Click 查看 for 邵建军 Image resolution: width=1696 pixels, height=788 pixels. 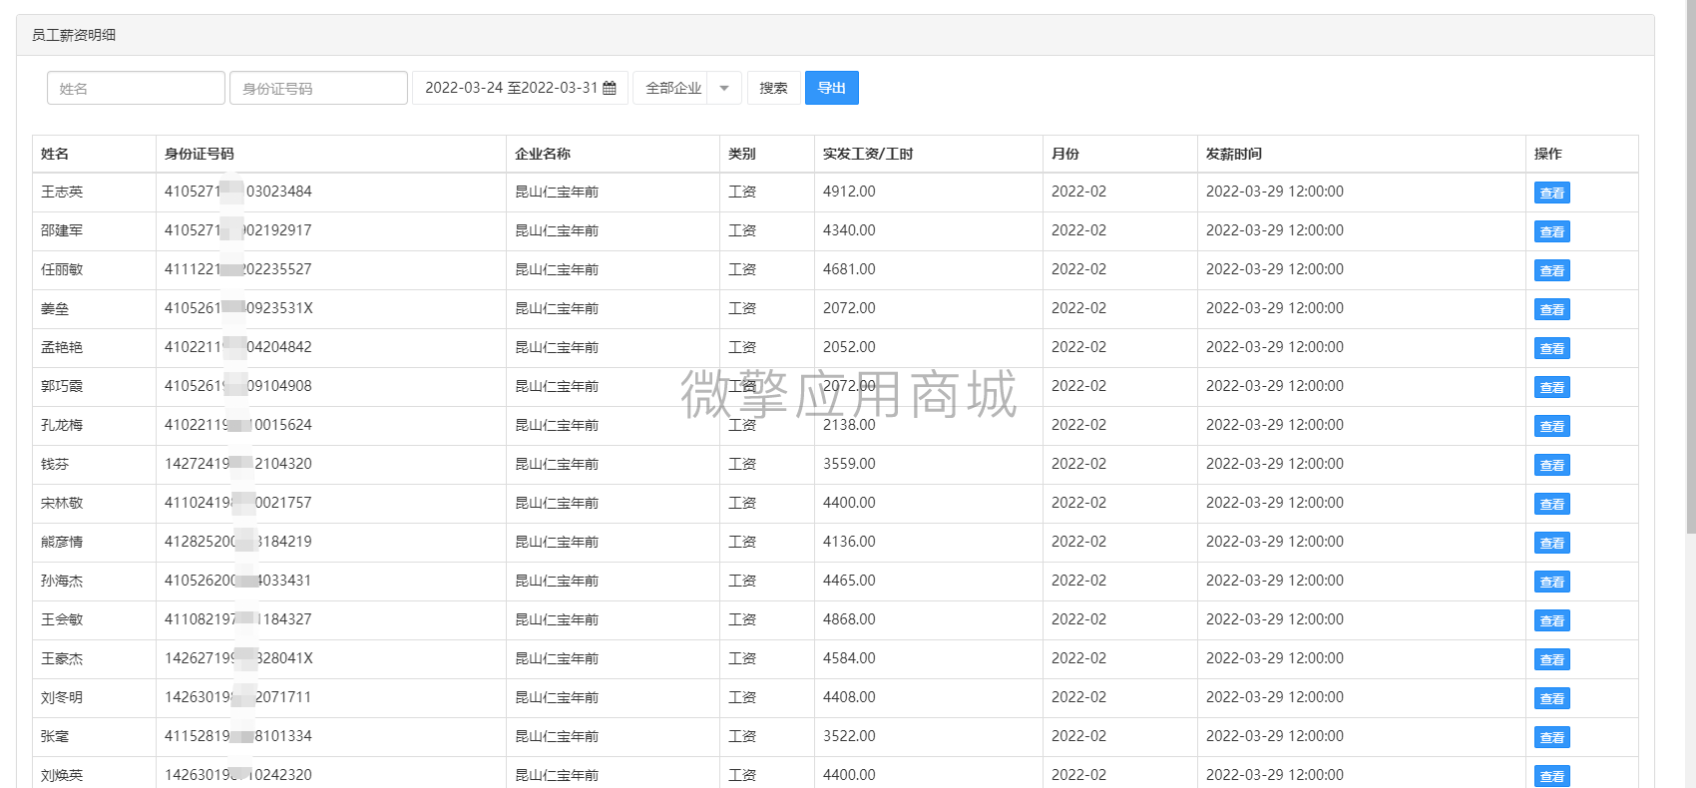coord(1551,231)
